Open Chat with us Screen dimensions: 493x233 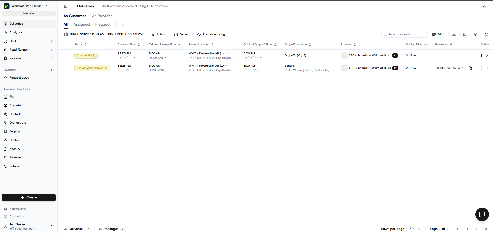[x=29, y=217]
